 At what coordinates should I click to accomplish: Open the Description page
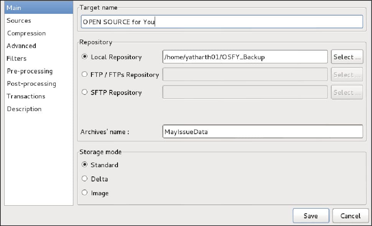pos(24,109)
